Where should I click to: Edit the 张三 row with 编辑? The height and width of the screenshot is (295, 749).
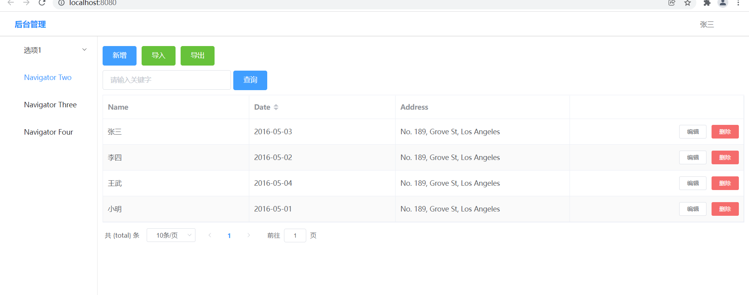pos(693,132)
